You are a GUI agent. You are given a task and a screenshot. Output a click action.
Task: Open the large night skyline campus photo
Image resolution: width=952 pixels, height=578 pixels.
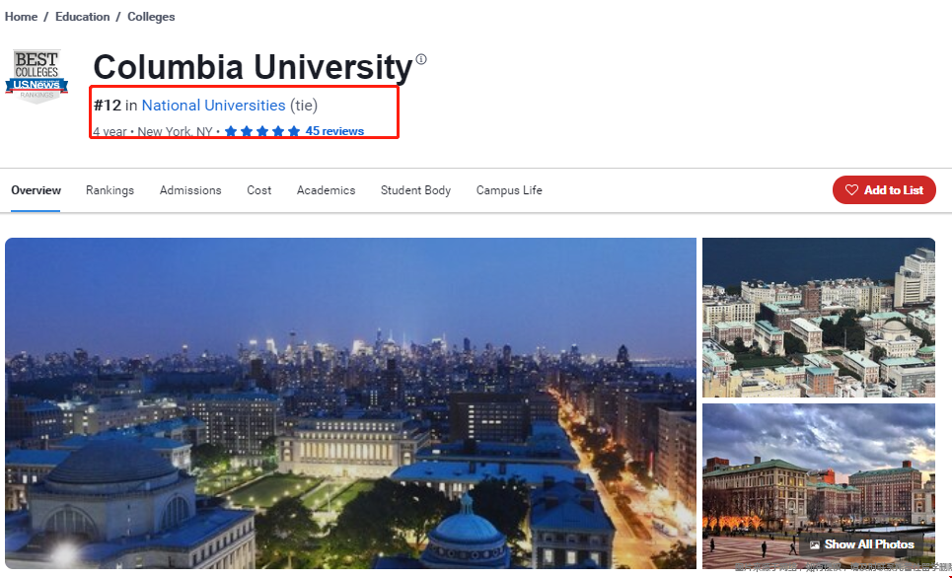[x=351, y=403]
